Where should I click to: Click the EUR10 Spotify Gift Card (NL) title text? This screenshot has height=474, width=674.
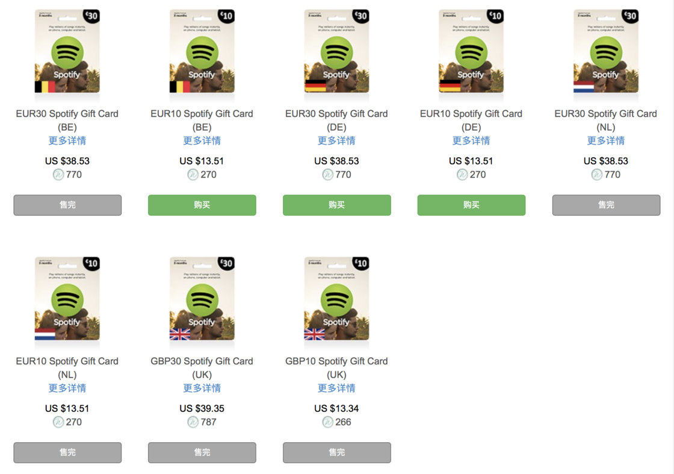pos(67,367)
